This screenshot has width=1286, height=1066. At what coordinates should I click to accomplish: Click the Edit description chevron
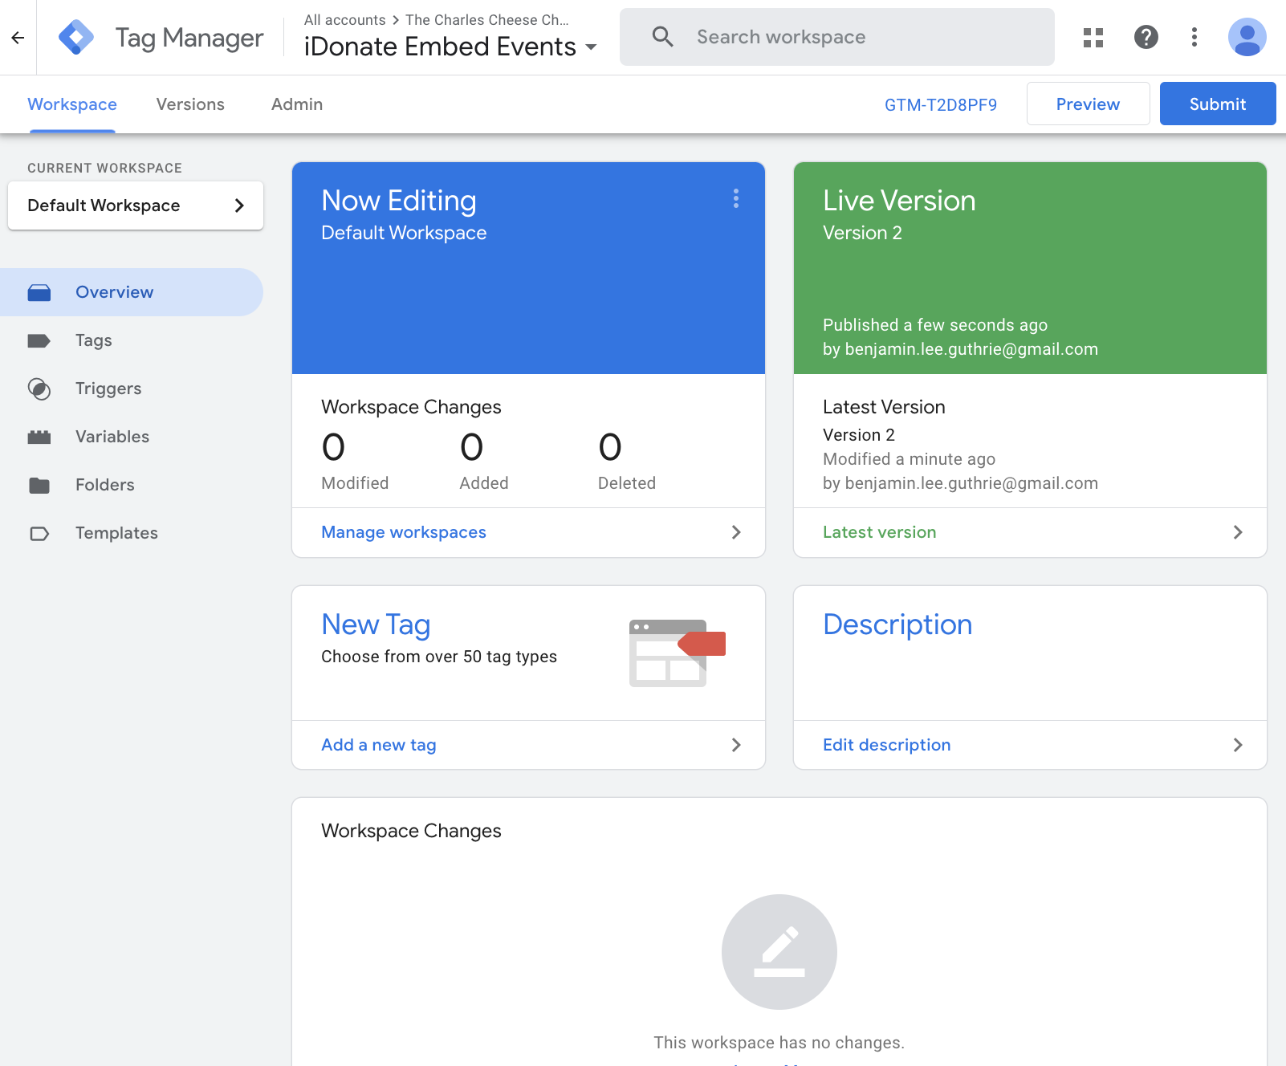[x=1238, y=745]
